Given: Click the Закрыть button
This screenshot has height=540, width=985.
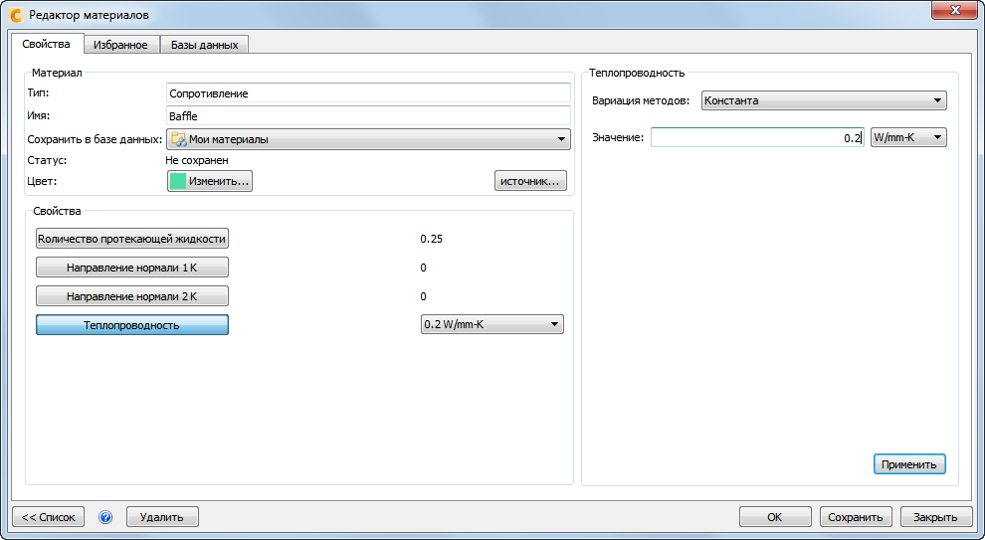Looking at the screenshot, I should point(935,517).
